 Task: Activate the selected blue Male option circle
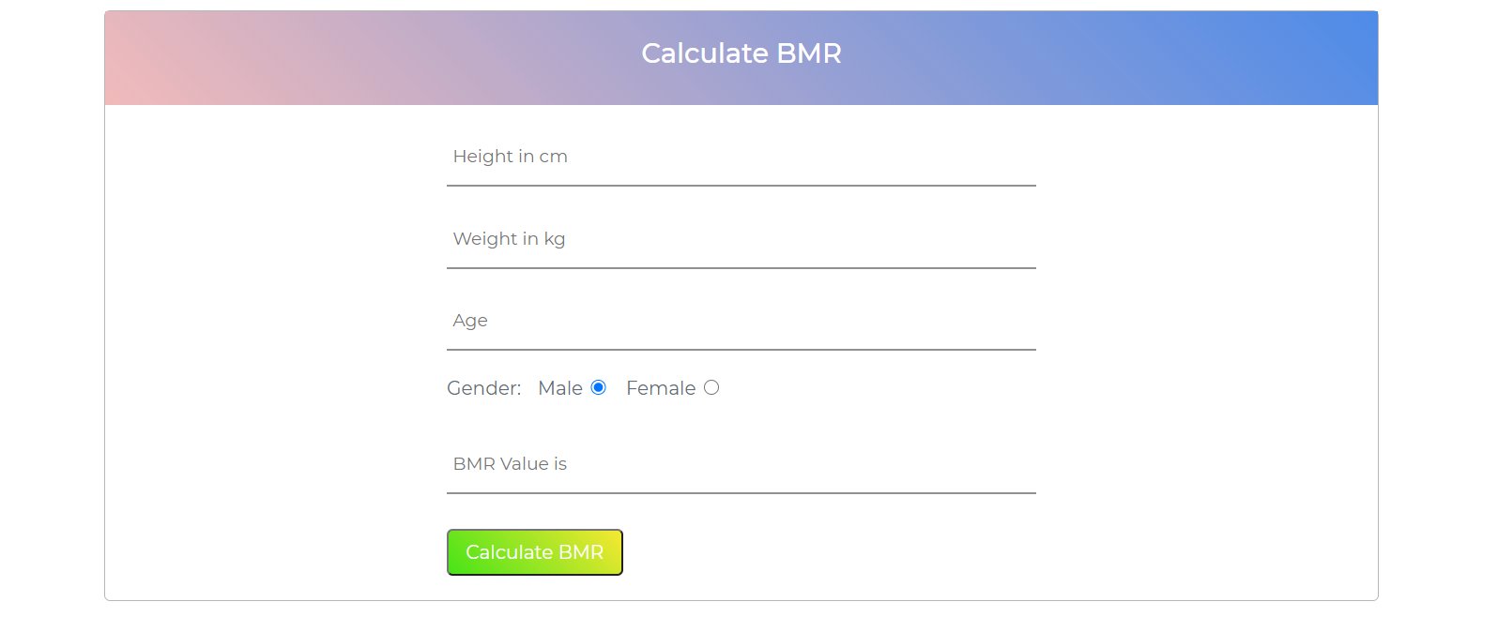point(598,387)
